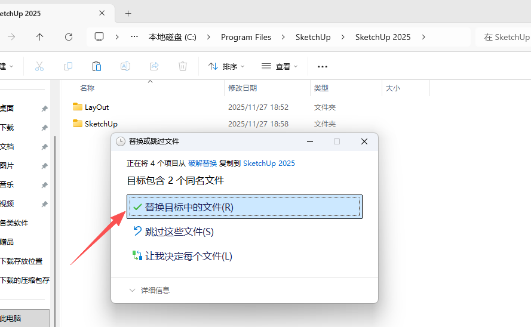Open 文档 in the sidebar
This screenshot has width=531, height=327.
pyautogui.click(x=7, y=146)
